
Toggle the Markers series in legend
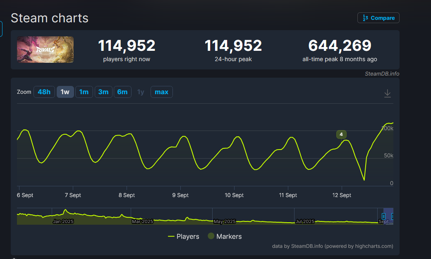coord(225,237)
